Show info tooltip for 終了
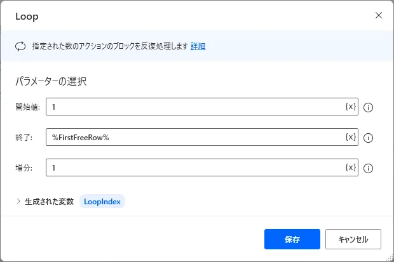 pyautogui.click(x=368, y=138)
